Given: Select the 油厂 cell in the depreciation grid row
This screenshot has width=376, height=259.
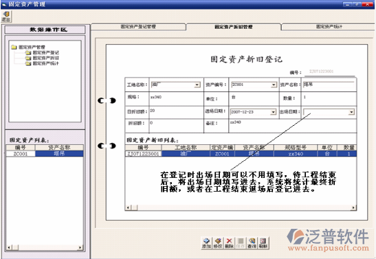Looking at the screenshot, I should point(186,154).
